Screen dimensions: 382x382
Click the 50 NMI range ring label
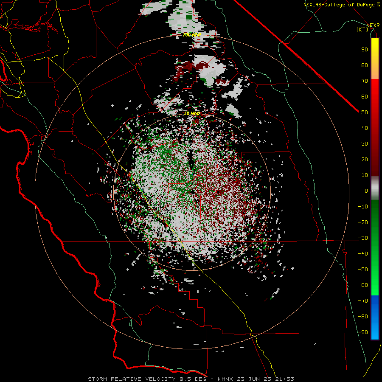pyautogui.click(x=192, y=113)
